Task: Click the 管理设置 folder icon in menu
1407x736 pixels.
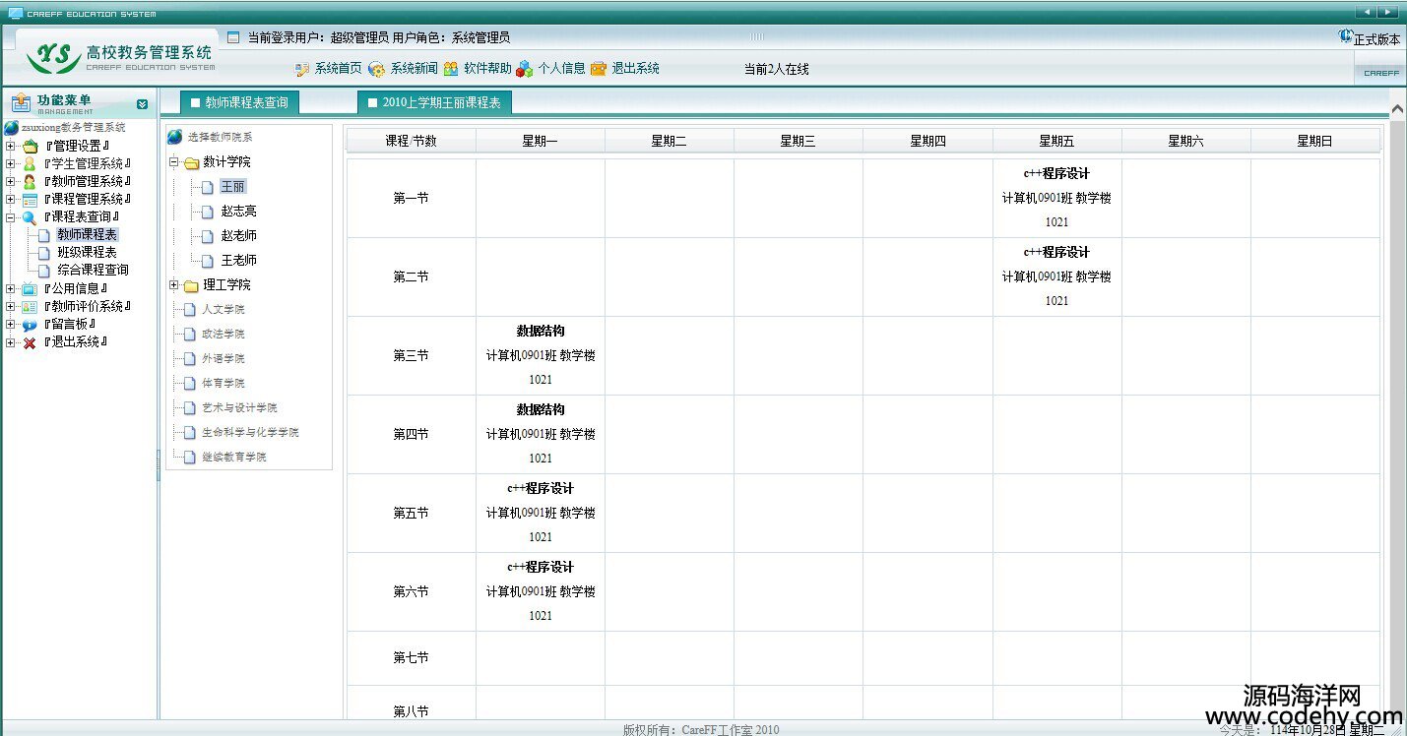Action: 30,147
